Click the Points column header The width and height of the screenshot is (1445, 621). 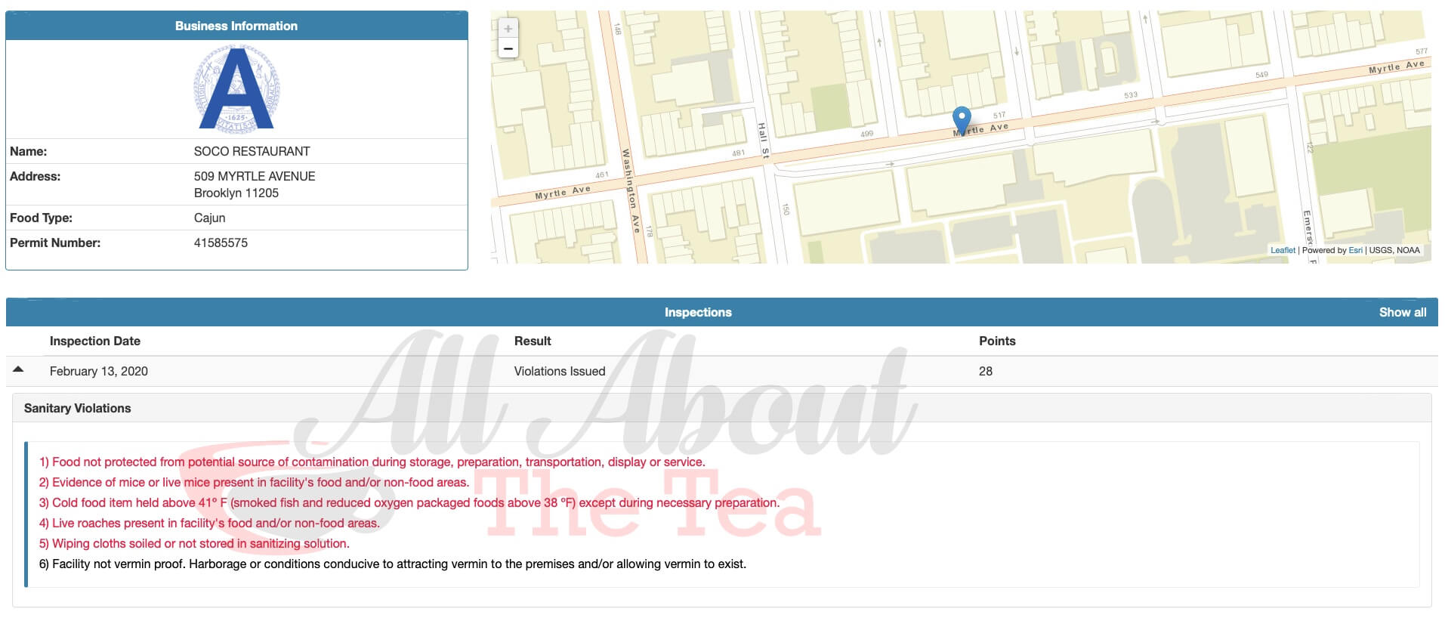pos(997,341)
